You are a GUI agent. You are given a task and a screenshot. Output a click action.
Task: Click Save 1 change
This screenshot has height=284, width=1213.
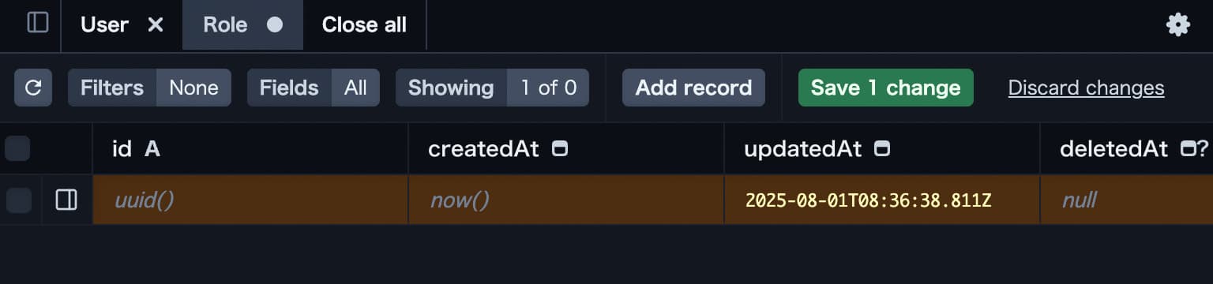click(886, 88)
